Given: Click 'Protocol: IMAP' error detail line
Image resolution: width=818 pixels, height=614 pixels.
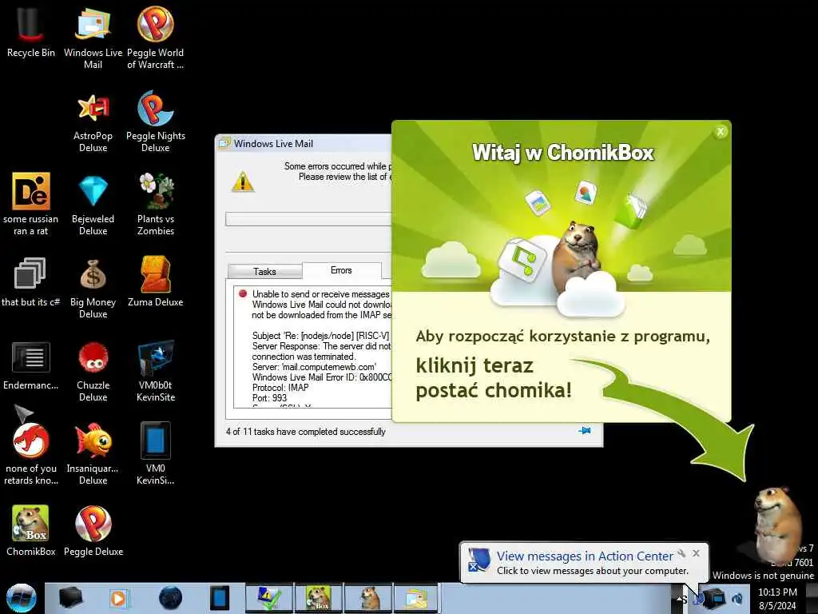Looking at the screenshot, I should click(x=280, y=388).
